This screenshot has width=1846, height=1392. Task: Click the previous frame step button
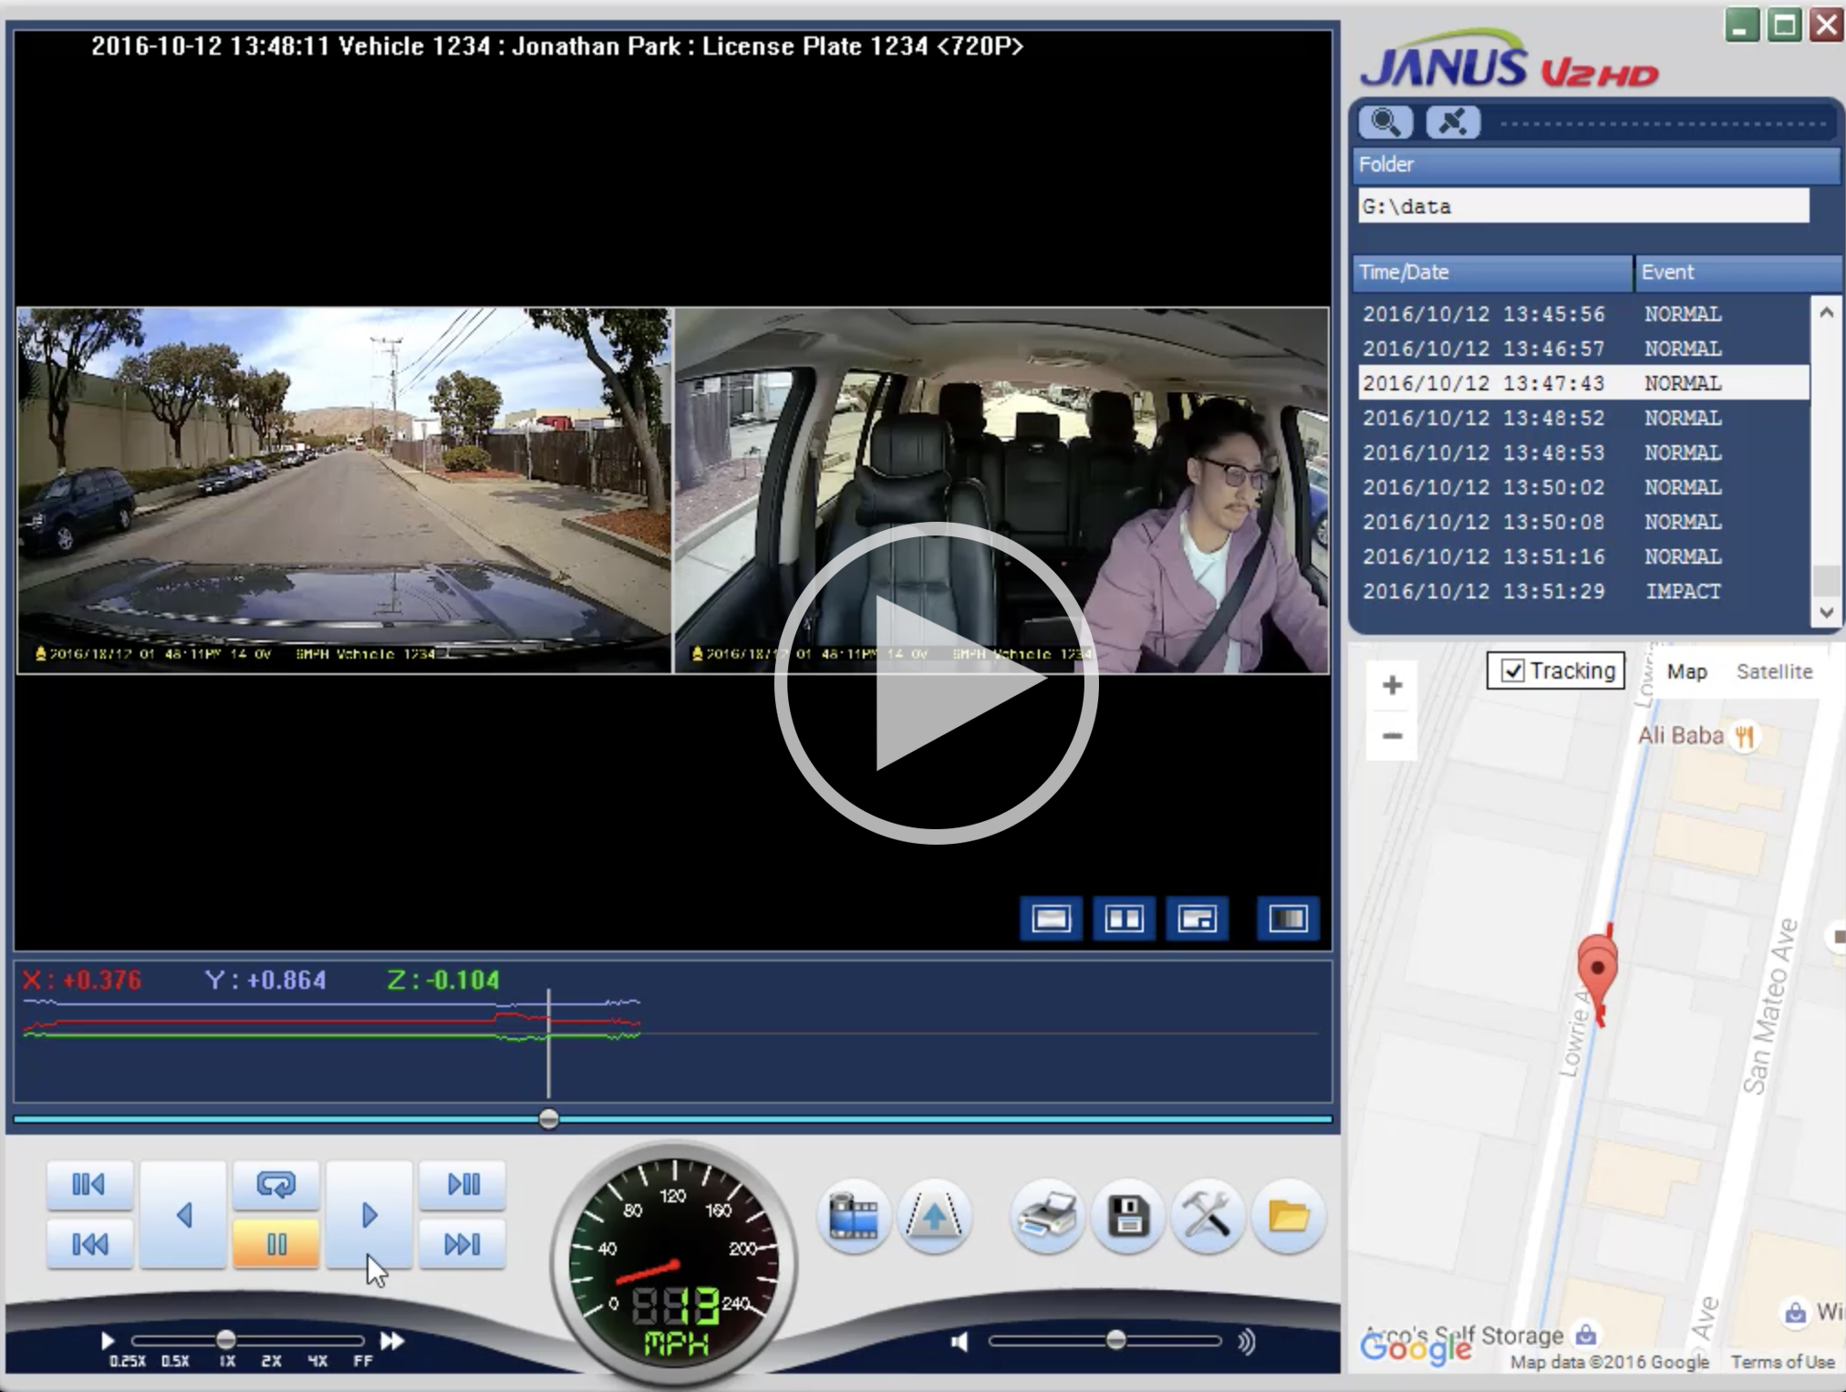[89, 1184]
